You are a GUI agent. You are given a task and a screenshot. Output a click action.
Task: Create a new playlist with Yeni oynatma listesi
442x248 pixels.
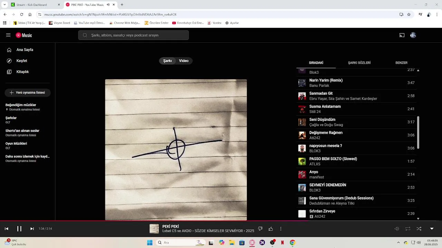(x=28, y=93)
